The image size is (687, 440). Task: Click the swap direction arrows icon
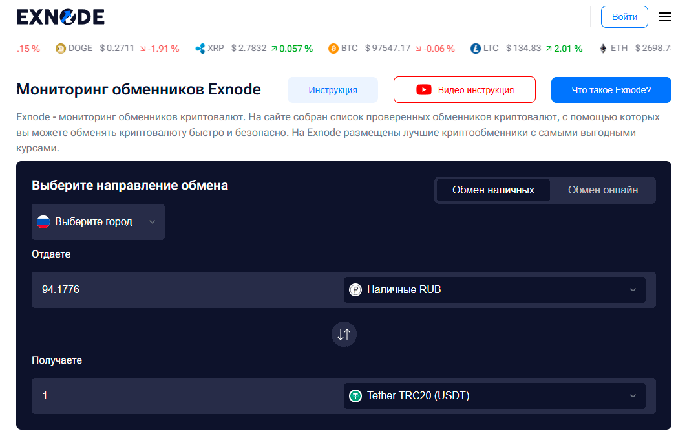click(x=344, y=334)
